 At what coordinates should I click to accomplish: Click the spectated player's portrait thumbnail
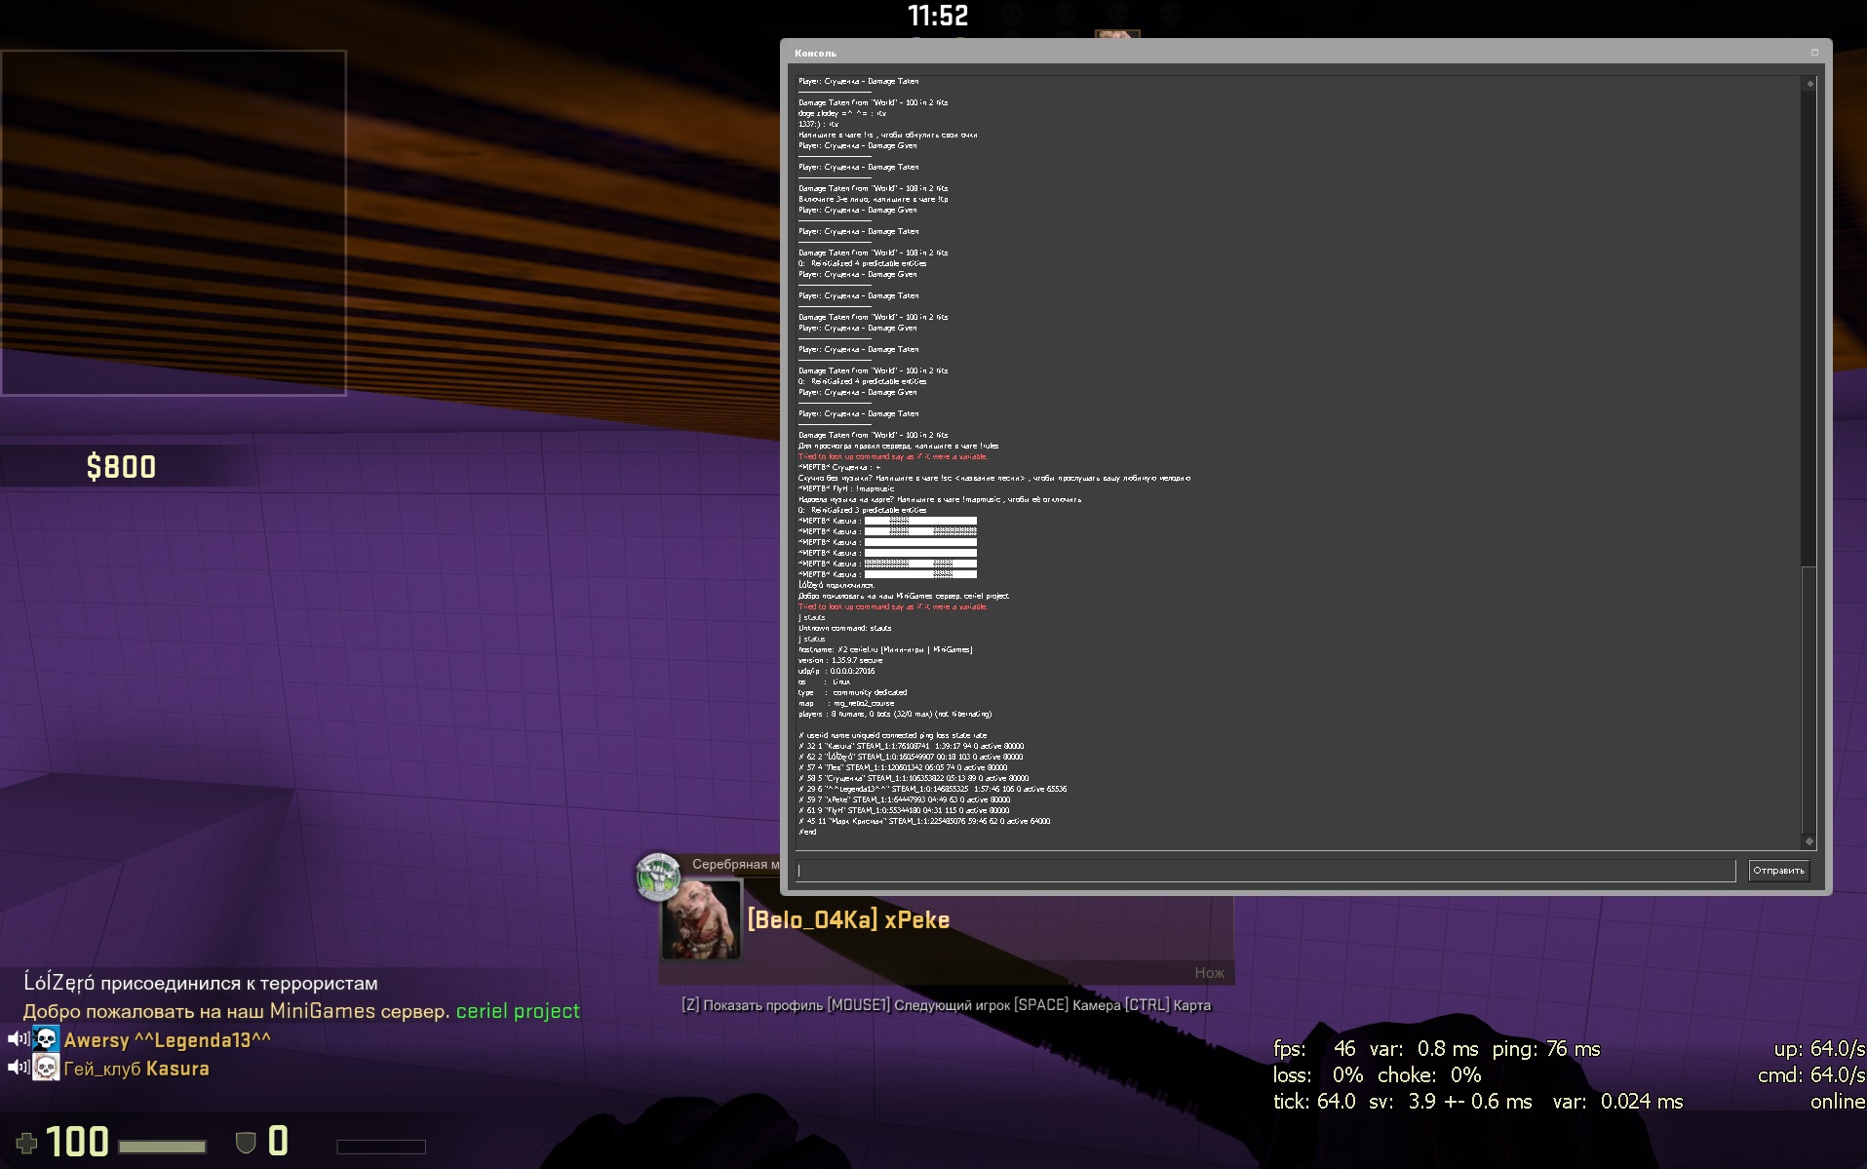click(x=701, y=919)
